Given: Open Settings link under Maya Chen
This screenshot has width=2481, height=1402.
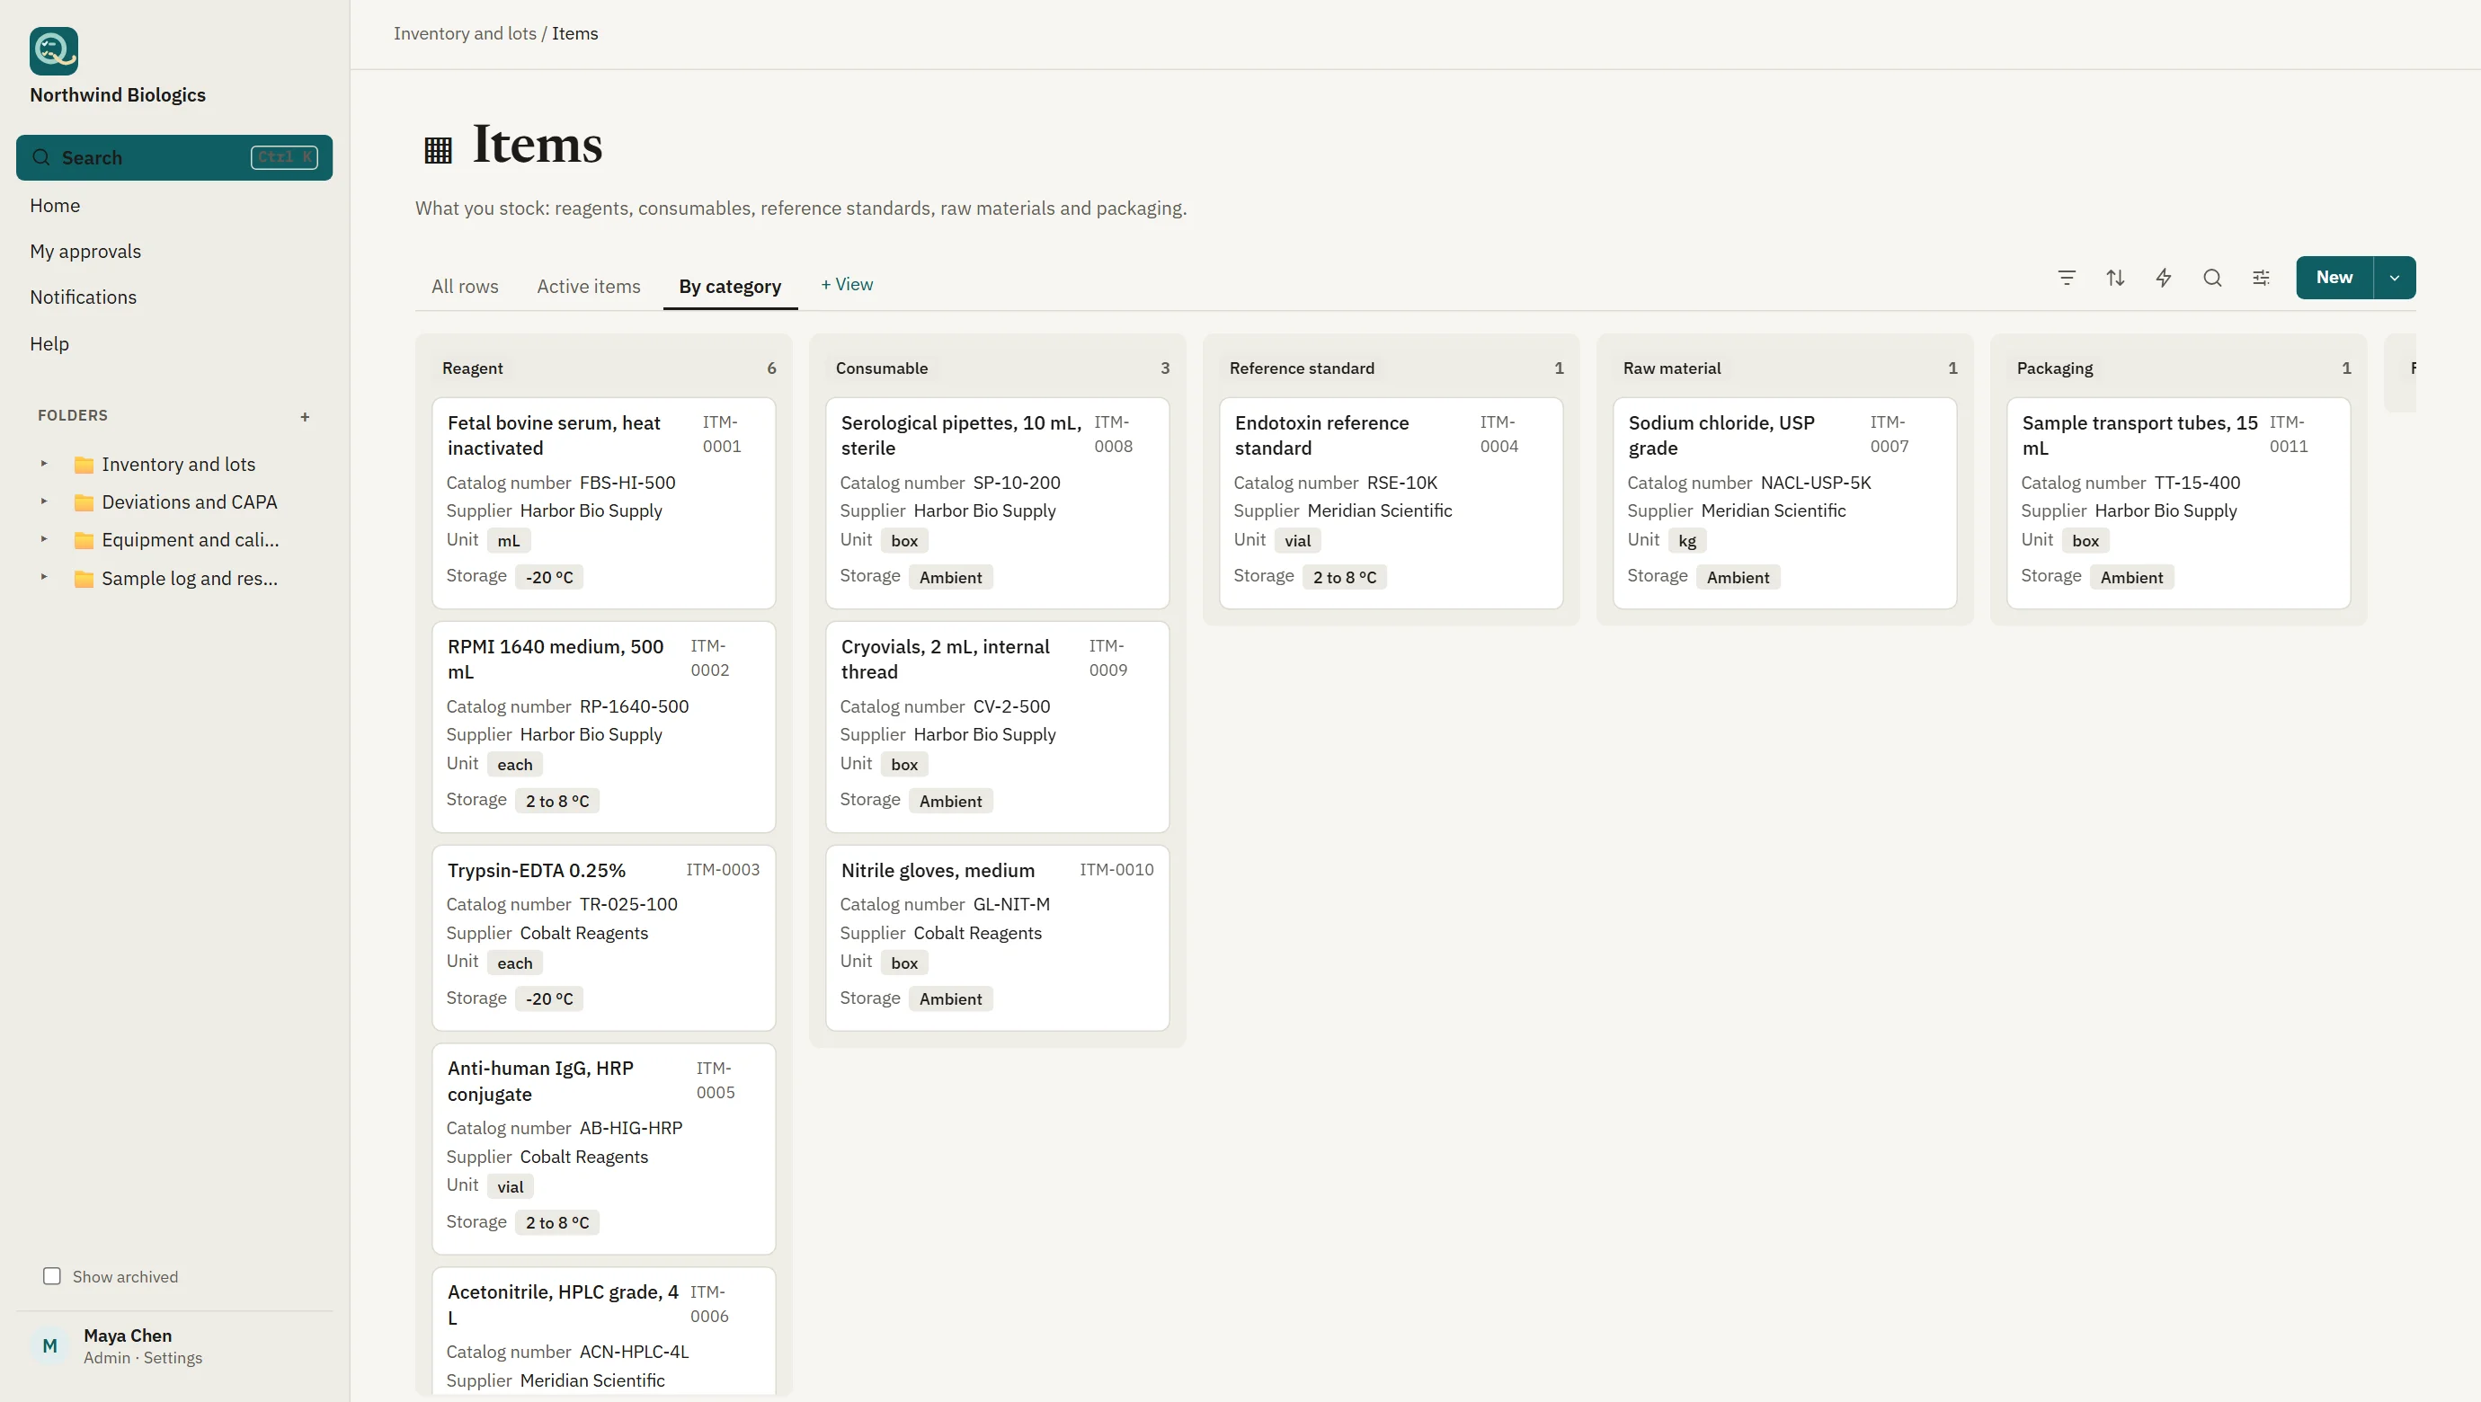Looking at the screenshot, I should (173, 1358).
